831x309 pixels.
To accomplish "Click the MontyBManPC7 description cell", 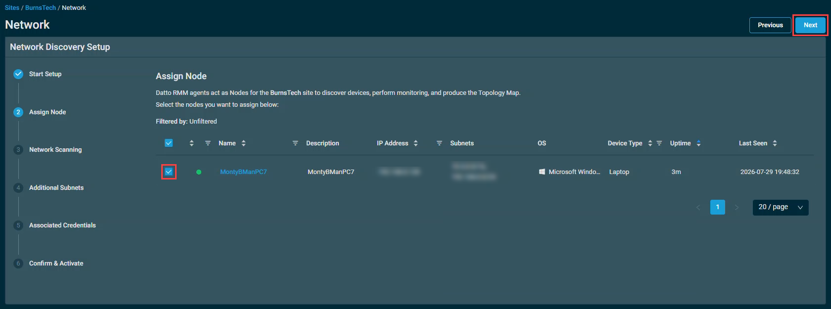I will 331,172.
